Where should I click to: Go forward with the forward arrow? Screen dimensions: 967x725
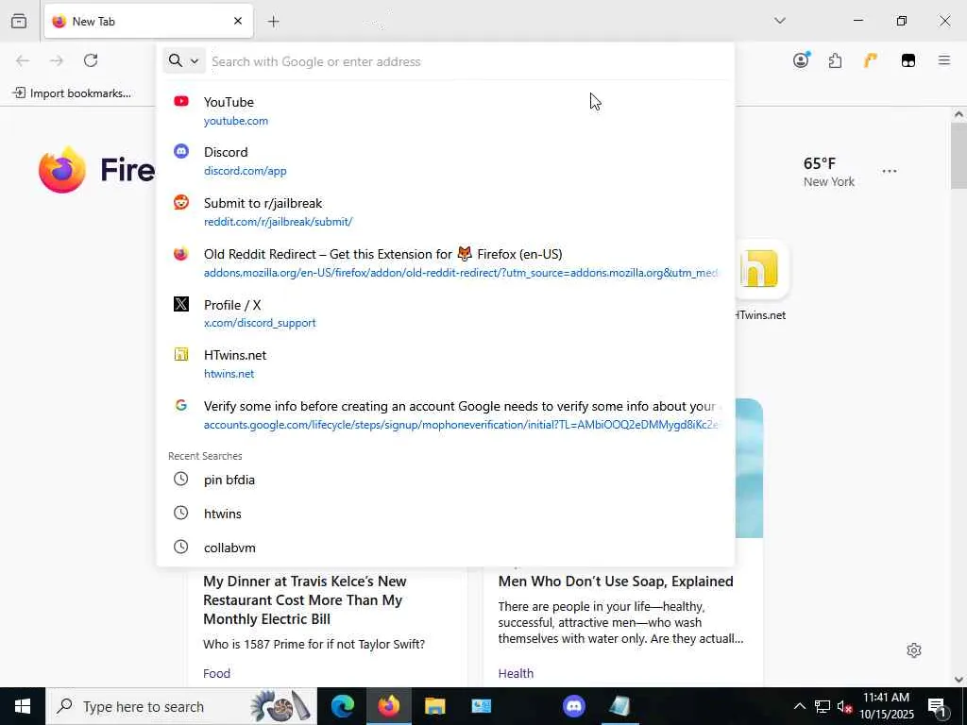click(x=57, y=60)
